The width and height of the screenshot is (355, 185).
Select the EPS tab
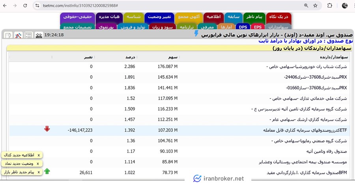click(258, 27)
